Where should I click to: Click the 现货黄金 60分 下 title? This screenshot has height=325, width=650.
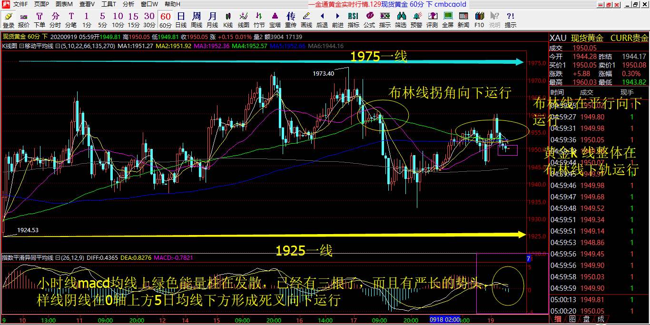(25, 37)
